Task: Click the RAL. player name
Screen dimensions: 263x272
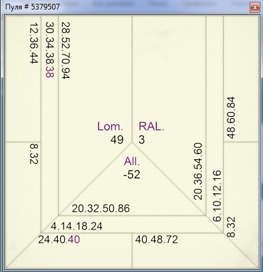Action: point(151,127)
